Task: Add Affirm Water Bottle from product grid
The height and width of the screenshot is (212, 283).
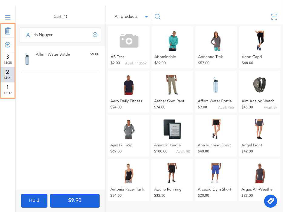Action: pos(216,92)
